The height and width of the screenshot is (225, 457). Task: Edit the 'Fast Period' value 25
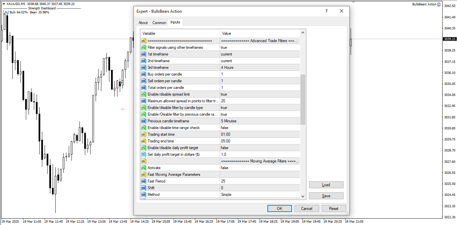click(x=260, y=181)
